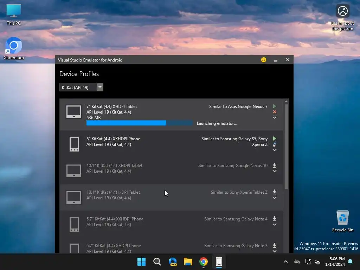The height and width of the screenshot is (270, 360).
Task: Select the 7" tablet device thumbnail
Action: click(x=74, y=112)
